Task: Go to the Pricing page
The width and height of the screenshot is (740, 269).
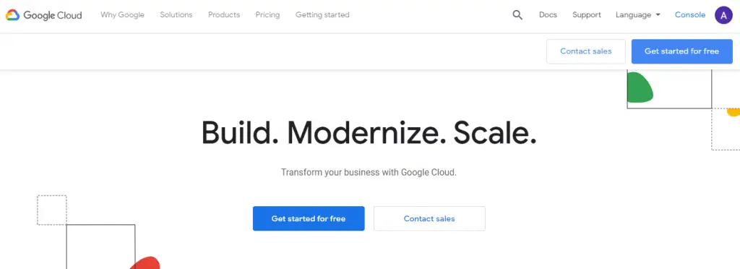Action: [x=267, y=14]
